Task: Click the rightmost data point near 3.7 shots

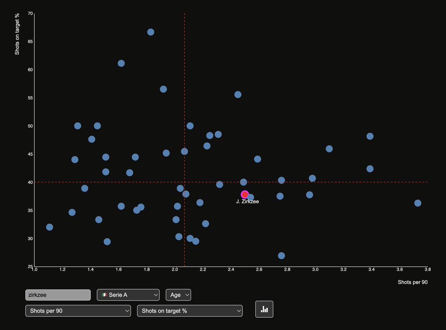Action: point(418,203)
